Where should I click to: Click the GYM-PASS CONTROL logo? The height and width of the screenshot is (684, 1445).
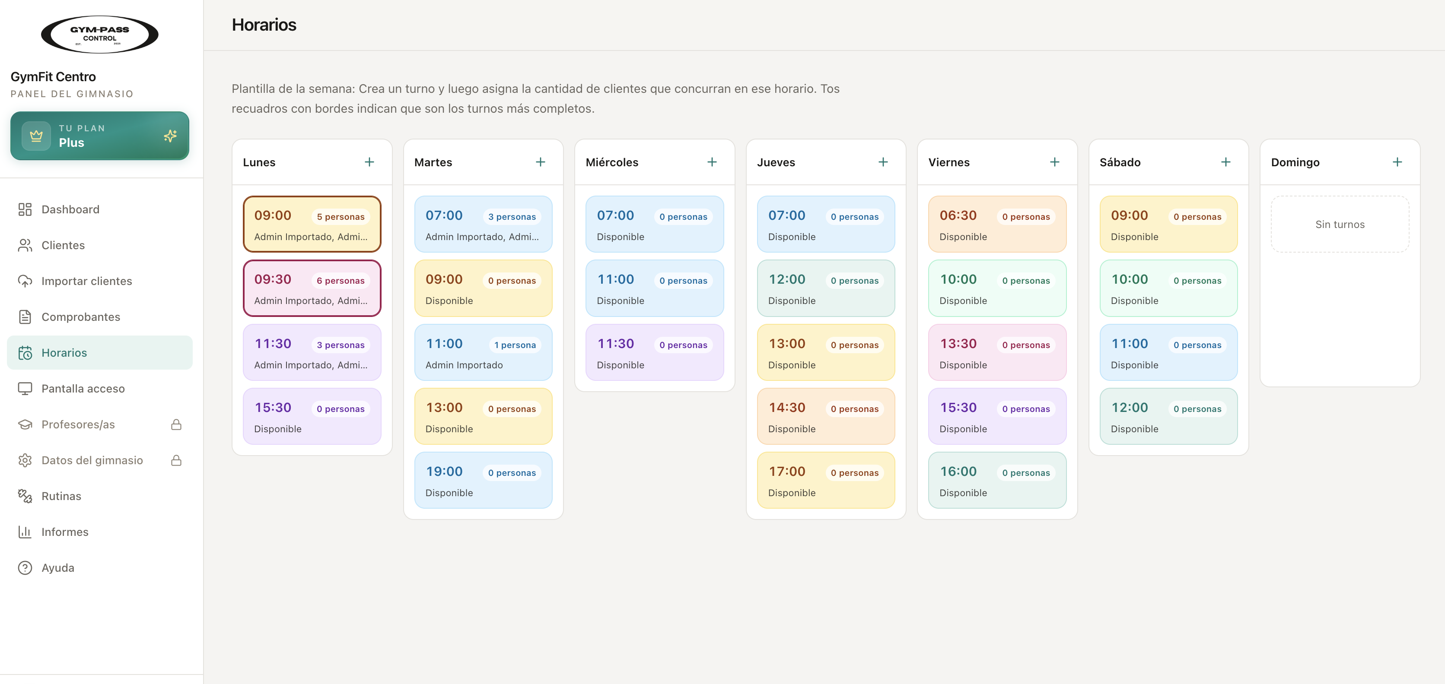coord(100,34)
